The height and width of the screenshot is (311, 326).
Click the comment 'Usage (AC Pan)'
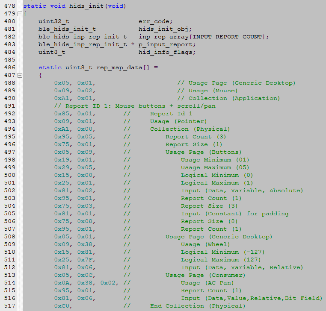pos(207,282)
